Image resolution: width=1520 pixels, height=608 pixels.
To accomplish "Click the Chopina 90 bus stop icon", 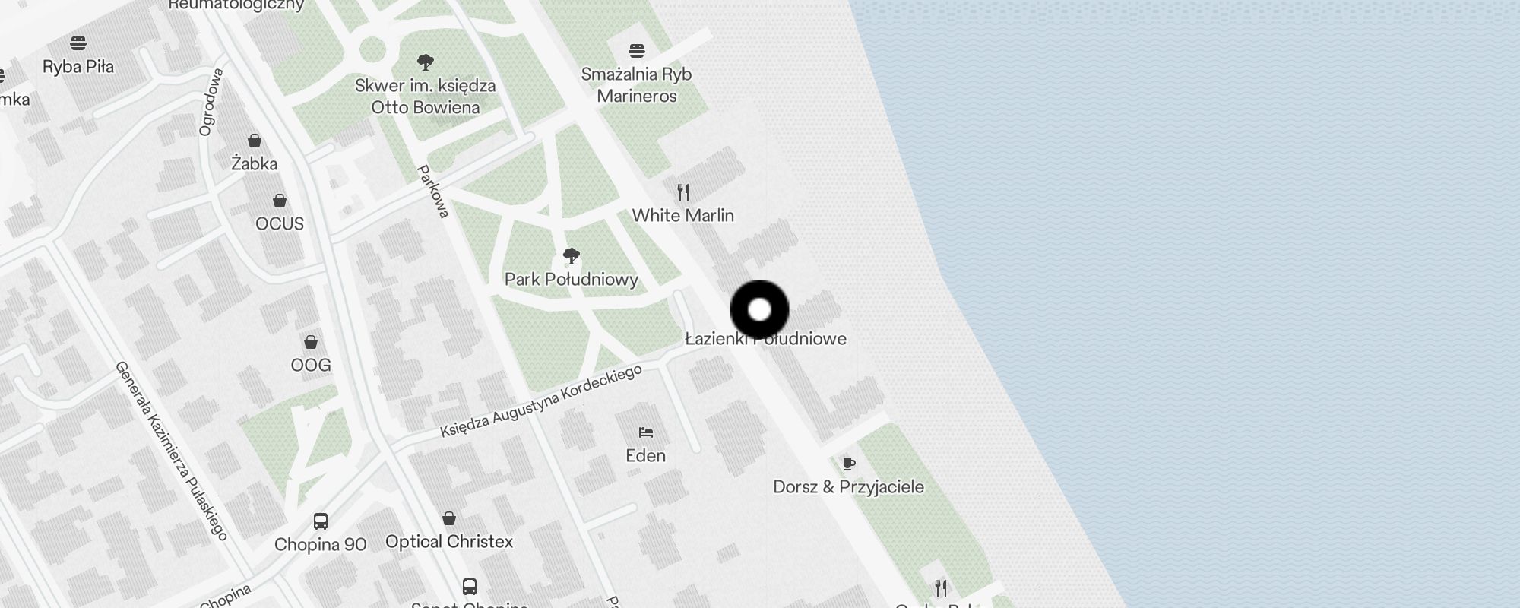I will tap(321, 521).
